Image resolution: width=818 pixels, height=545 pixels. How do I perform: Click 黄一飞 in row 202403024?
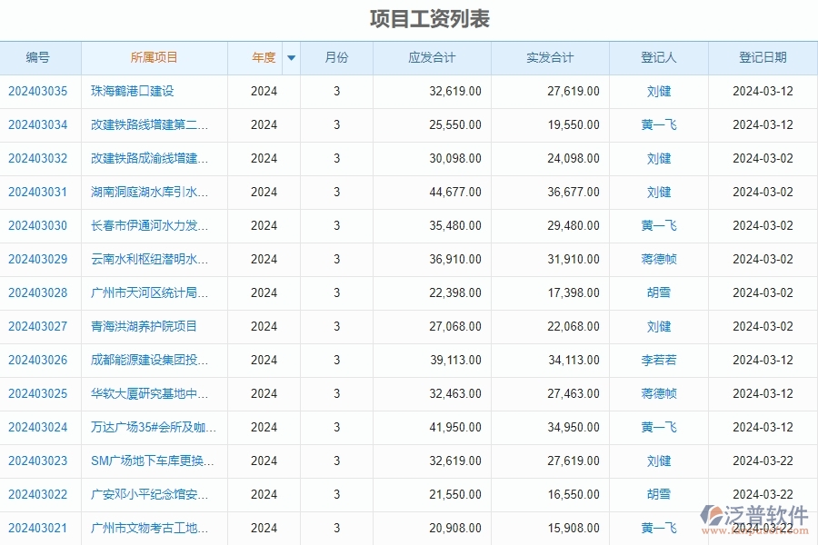coord(658,427)
